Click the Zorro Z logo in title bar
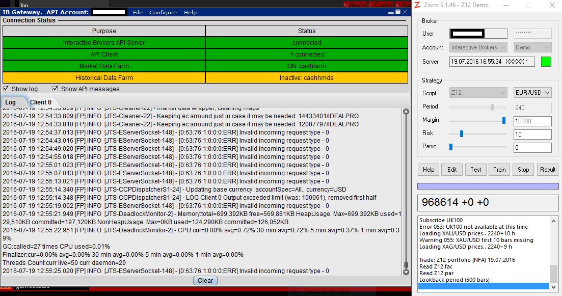The image size is (562, 296). (x=417, y=5)
